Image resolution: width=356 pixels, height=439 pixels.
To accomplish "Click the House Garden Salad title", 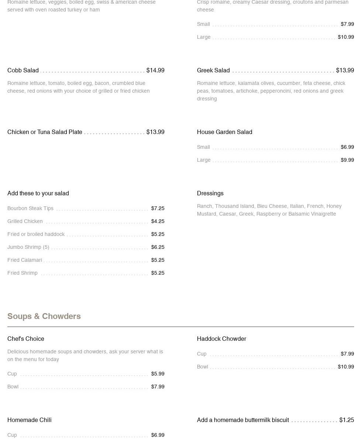I will coord(224,132).
